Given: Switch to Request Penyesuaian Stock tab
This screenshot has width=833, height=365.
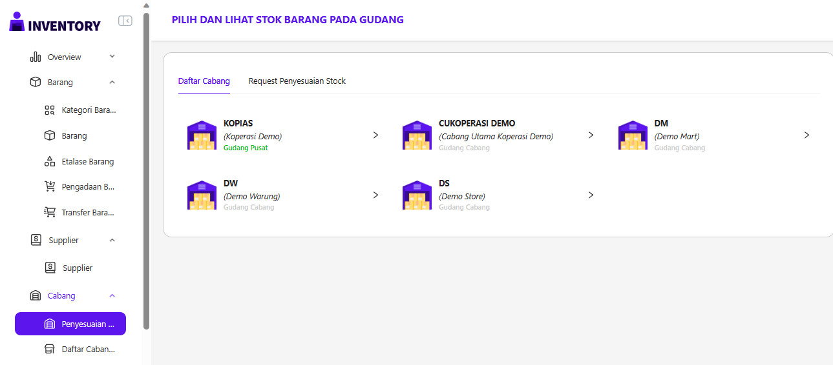Looking at the screenshot, I should 297,81.
